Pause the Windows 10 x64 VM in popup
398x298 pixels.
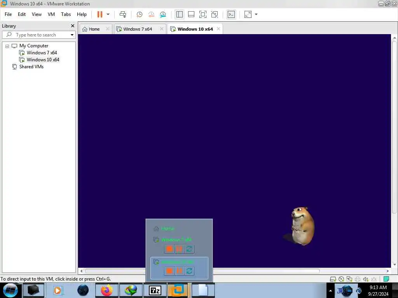[x=179, y=271]
